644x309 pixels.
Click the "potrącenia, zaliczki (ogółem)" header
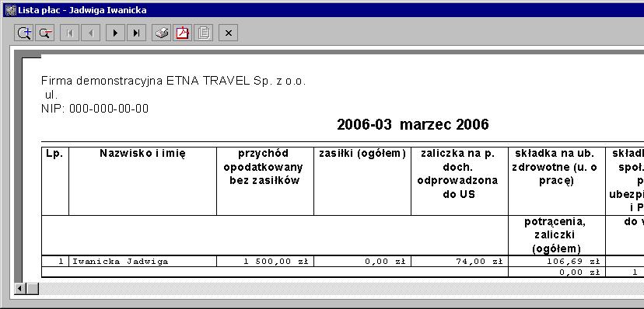557,234
